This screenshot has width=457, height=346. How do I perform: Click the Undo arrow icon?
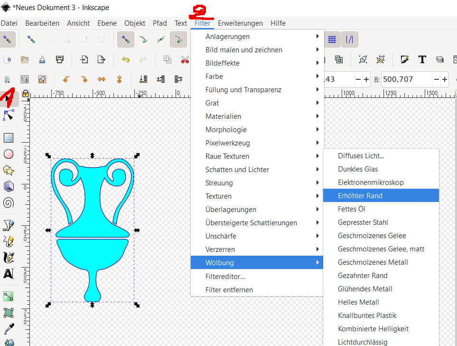point(126,59)
